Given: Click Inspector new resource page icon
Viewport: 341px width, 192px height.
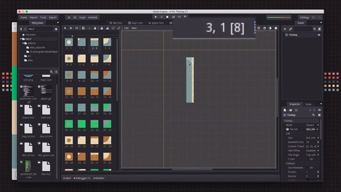Looking at the screenshot, I should tap(285, 110).
